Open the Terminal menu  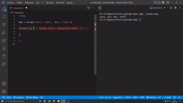point(60,3)
